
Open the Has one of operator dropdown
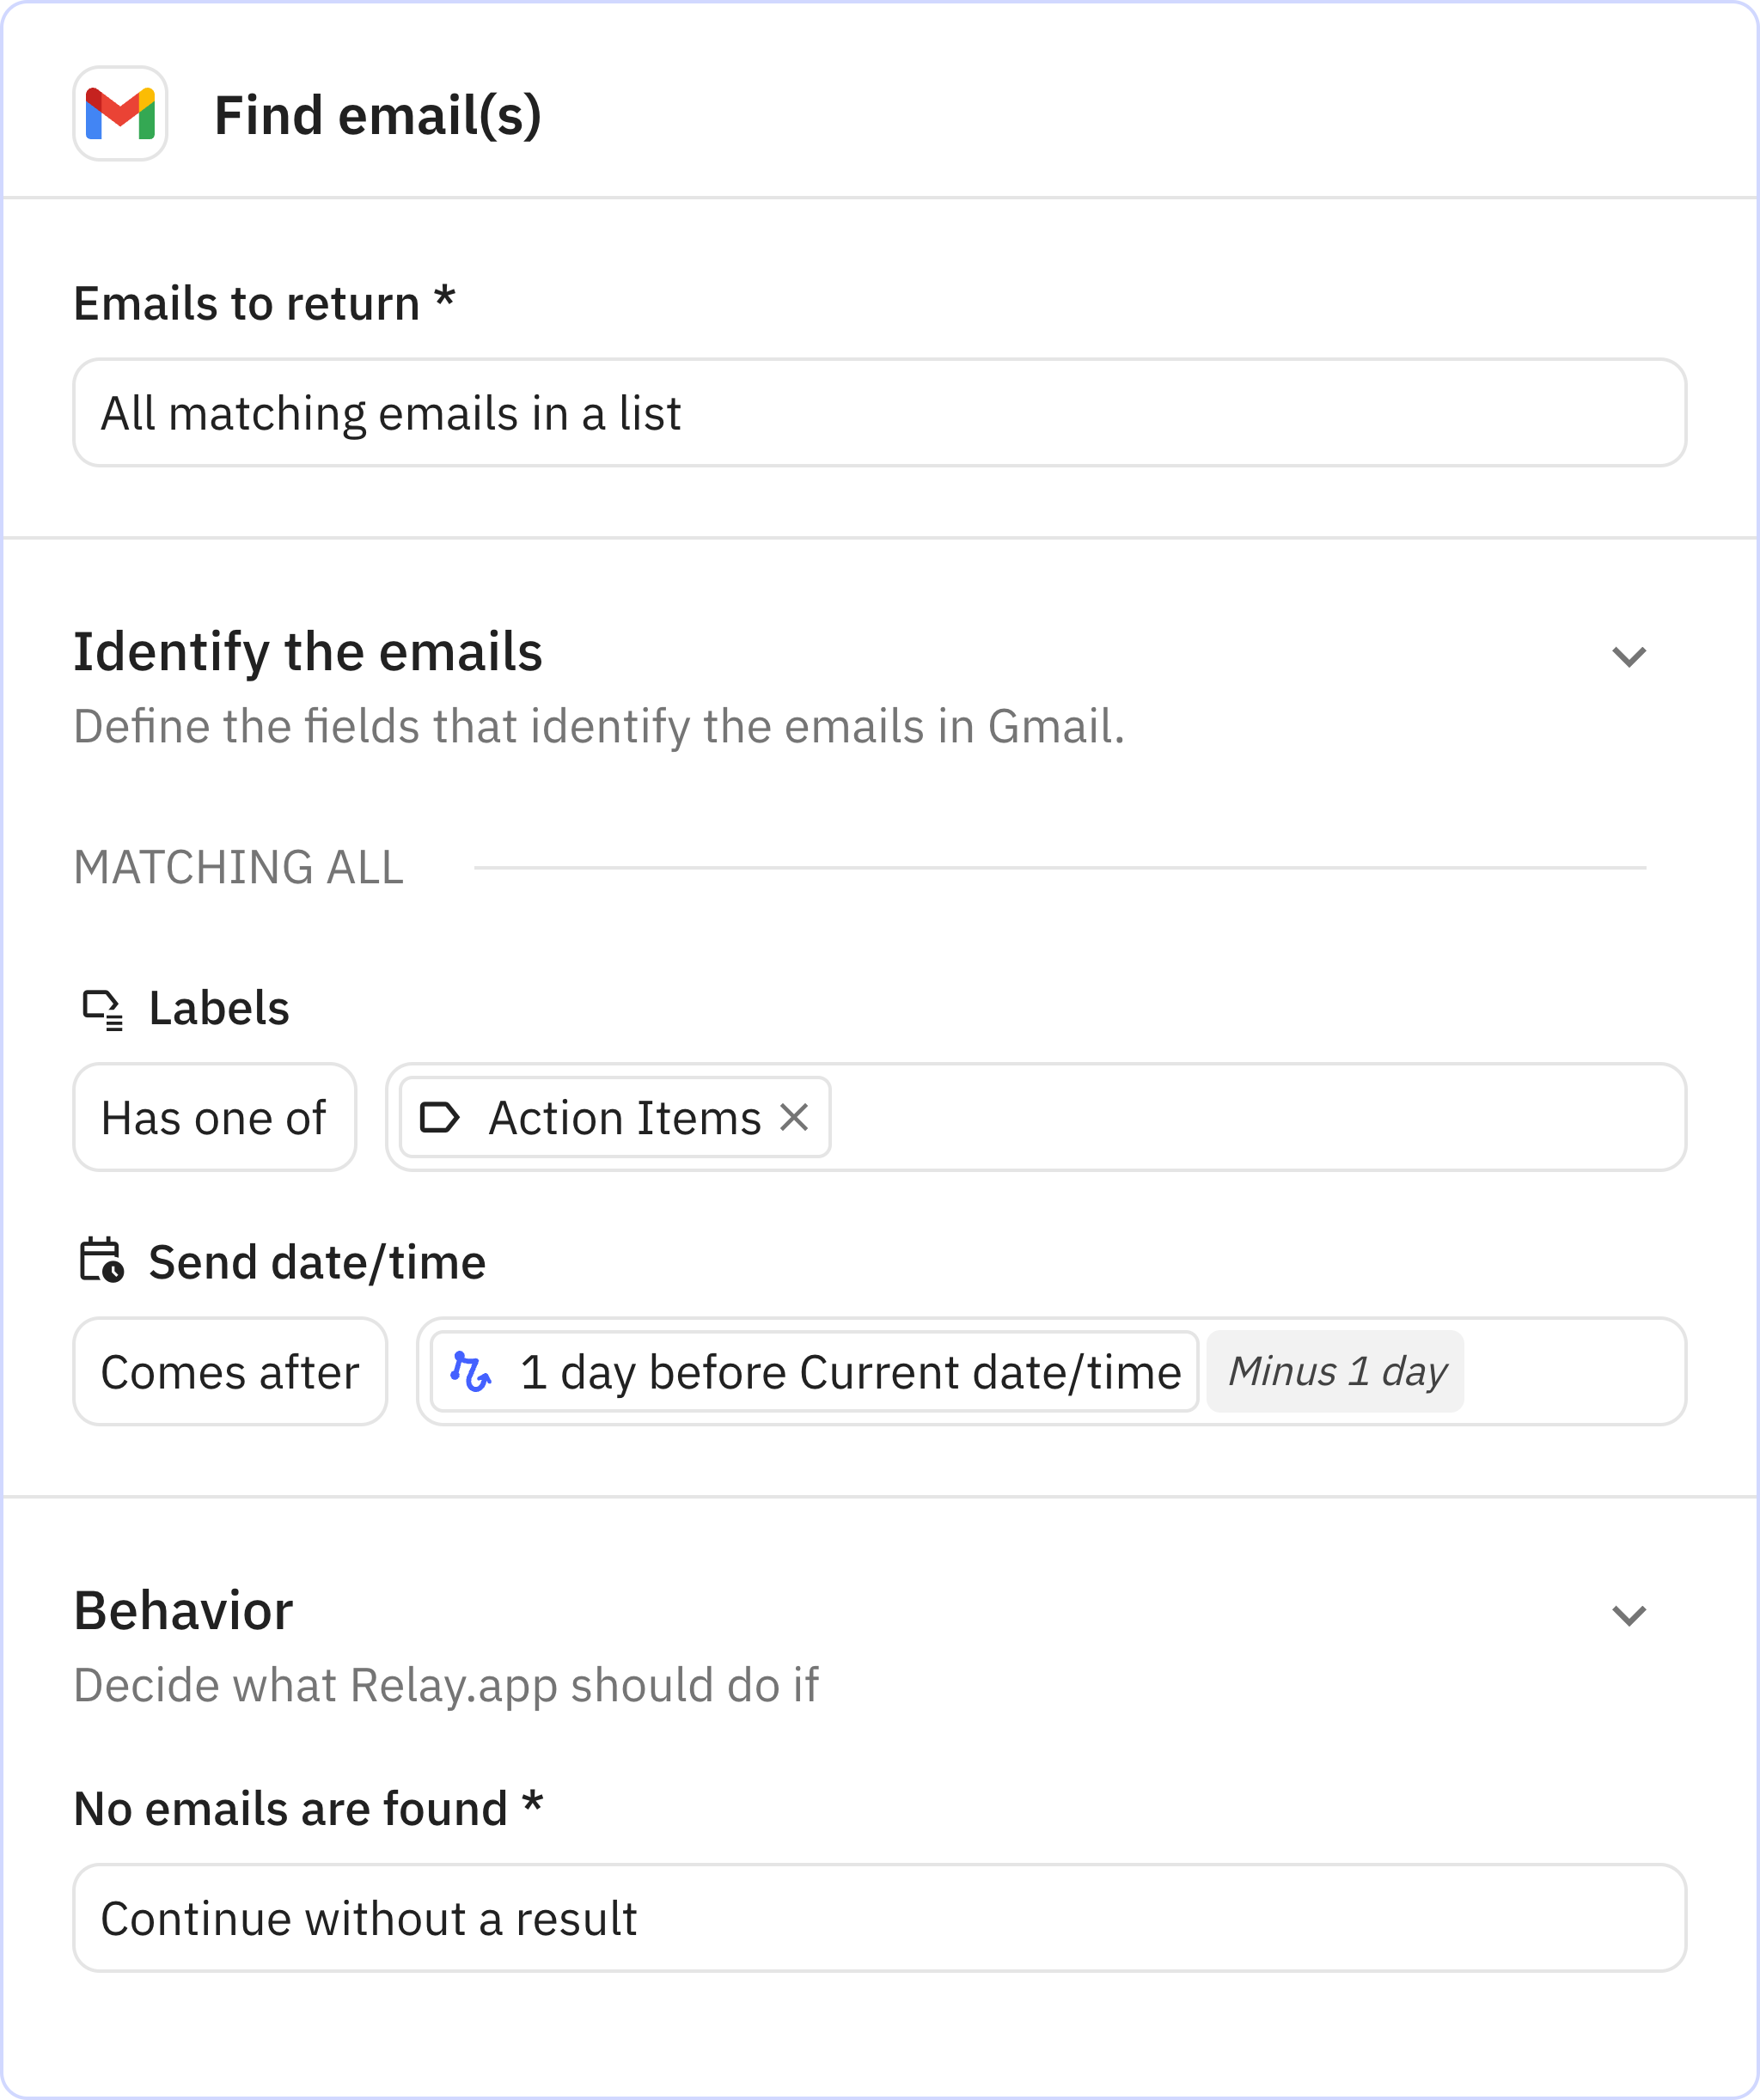214,1117
